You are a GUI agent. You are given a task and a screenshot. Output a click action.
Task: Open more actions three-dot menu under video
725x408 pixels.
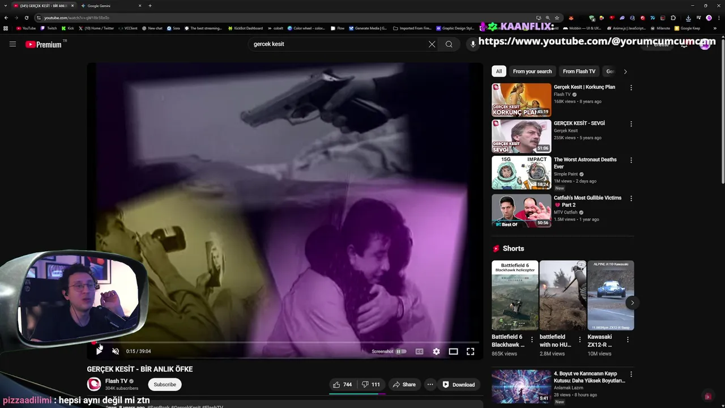[x=430, y=385]
